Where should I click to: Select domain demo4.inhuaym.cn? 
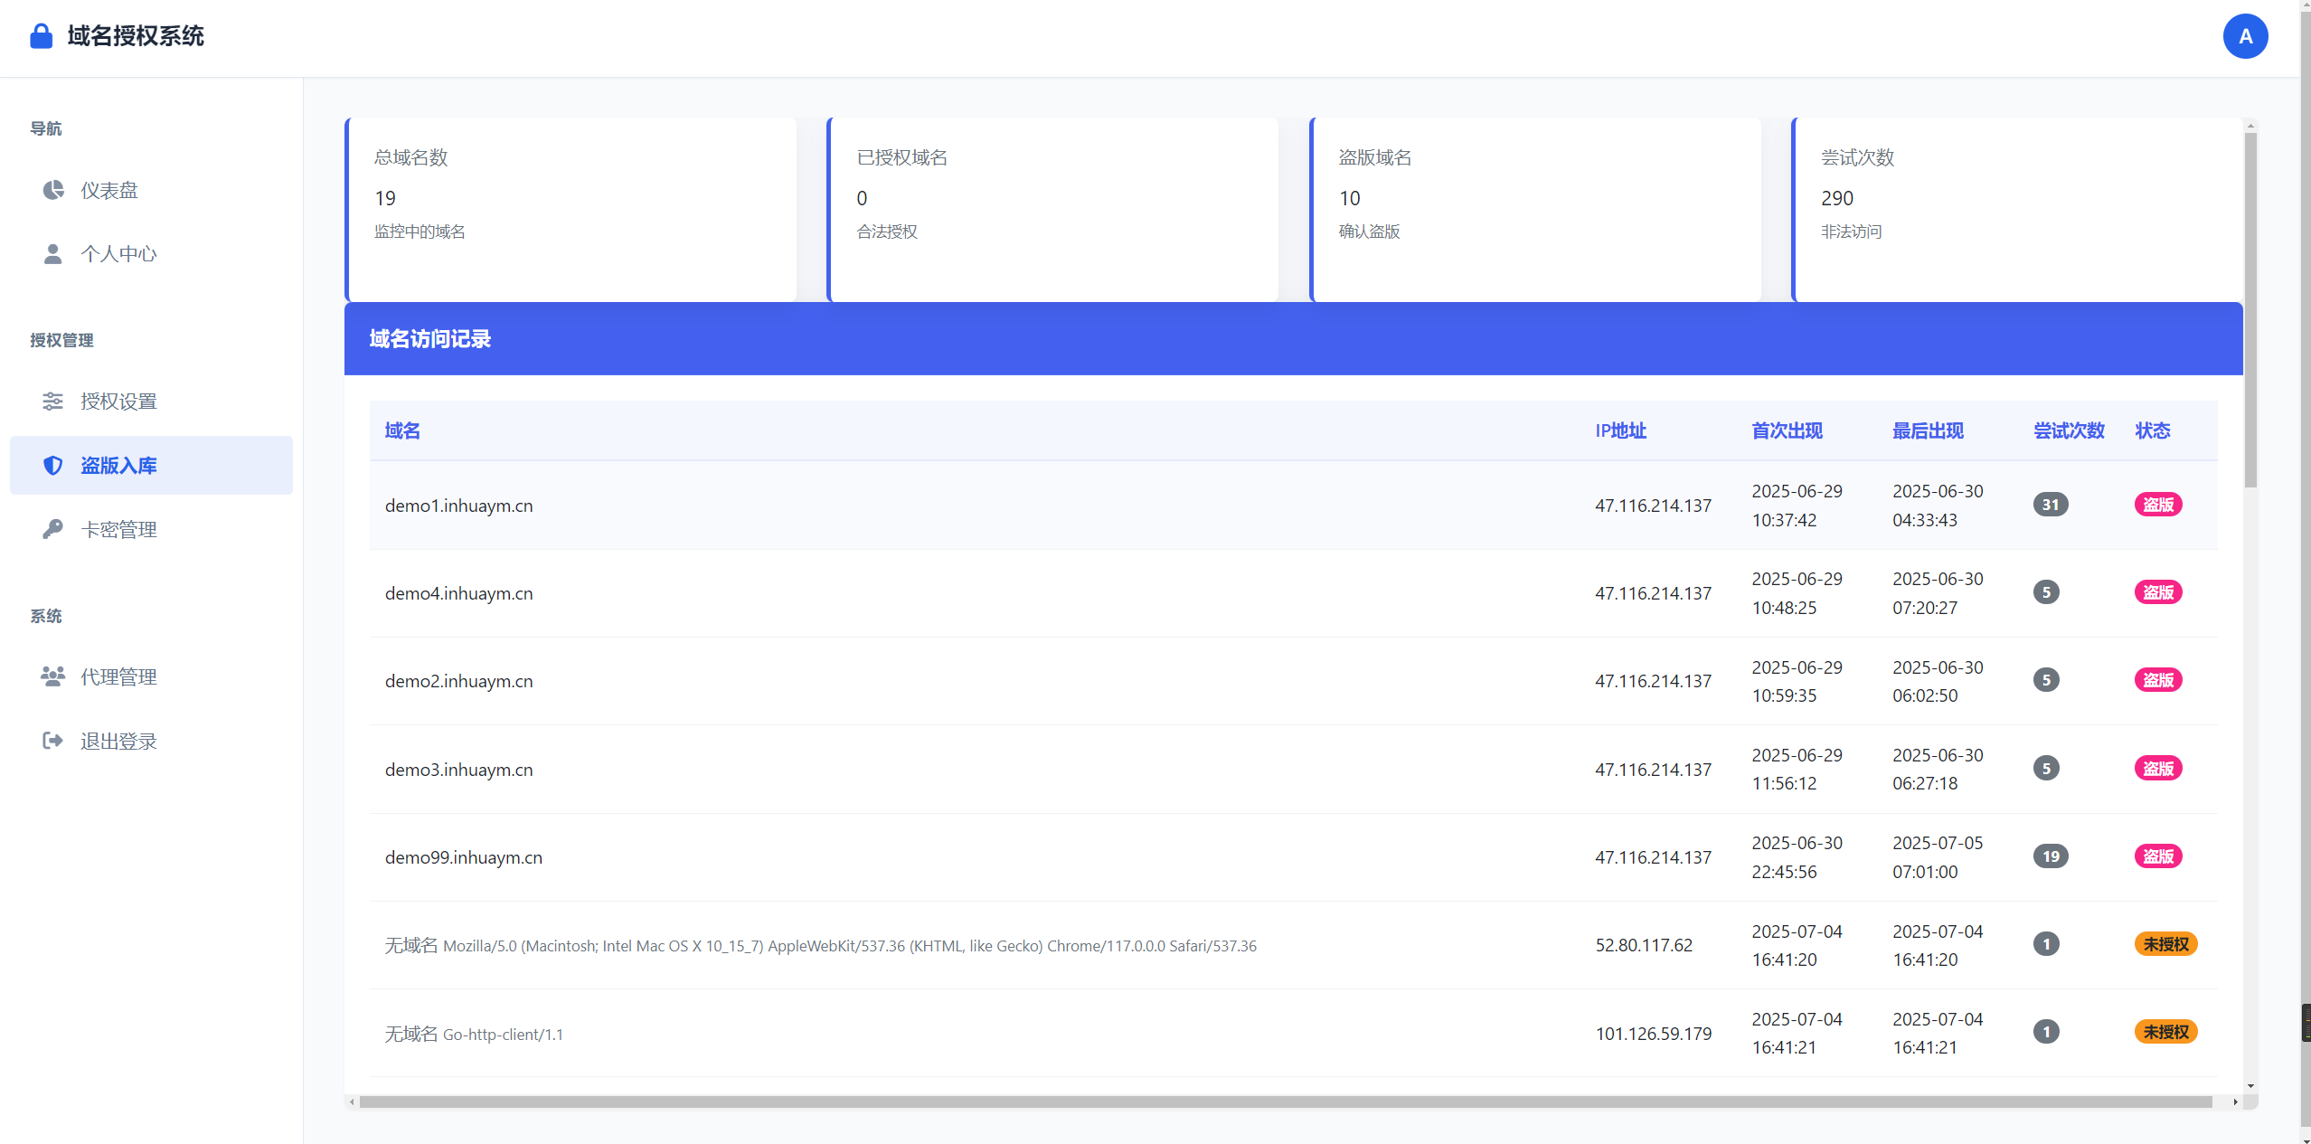[x=458, y=593]
